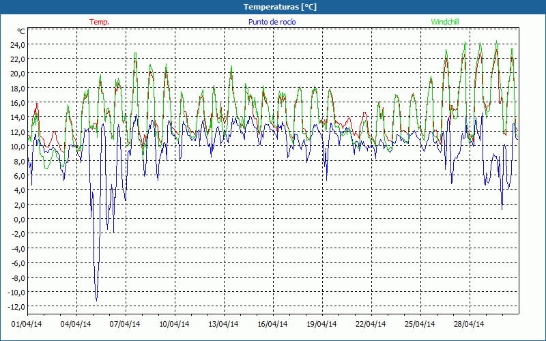Select the 8,0 y-axis value
Image resolution: width=546 pixels, height=341 pixels.
coord(20,161)
